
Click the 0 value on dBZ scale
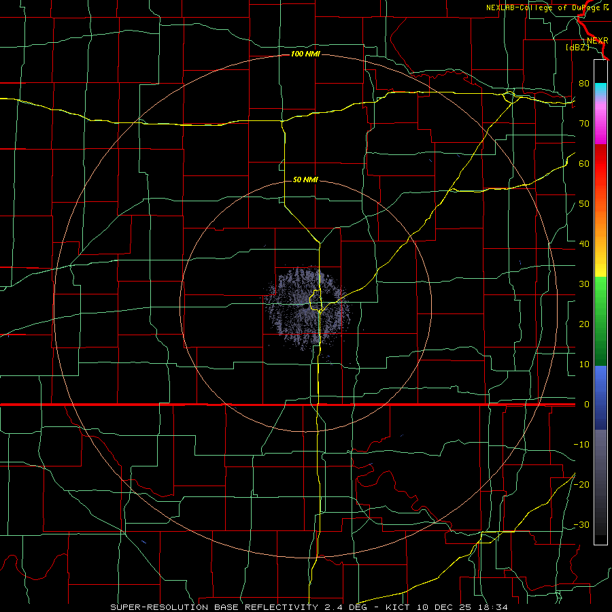(x=586, y=405)
